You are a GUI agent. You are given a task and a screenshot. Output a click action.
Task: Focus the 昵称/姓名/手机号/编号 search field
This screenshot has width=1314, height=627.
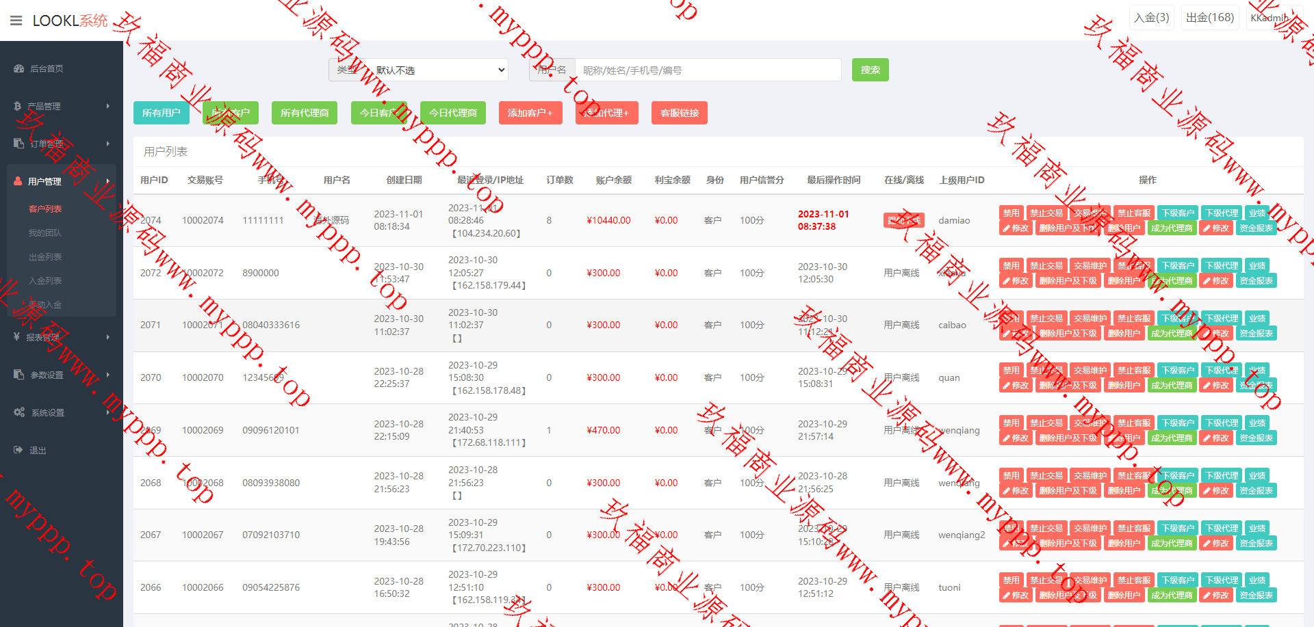pos(708,70)
